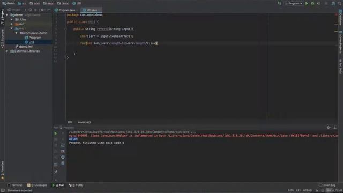Clear console output with trash icon
This screenshot has height=193, width=343.
(63, 163)
